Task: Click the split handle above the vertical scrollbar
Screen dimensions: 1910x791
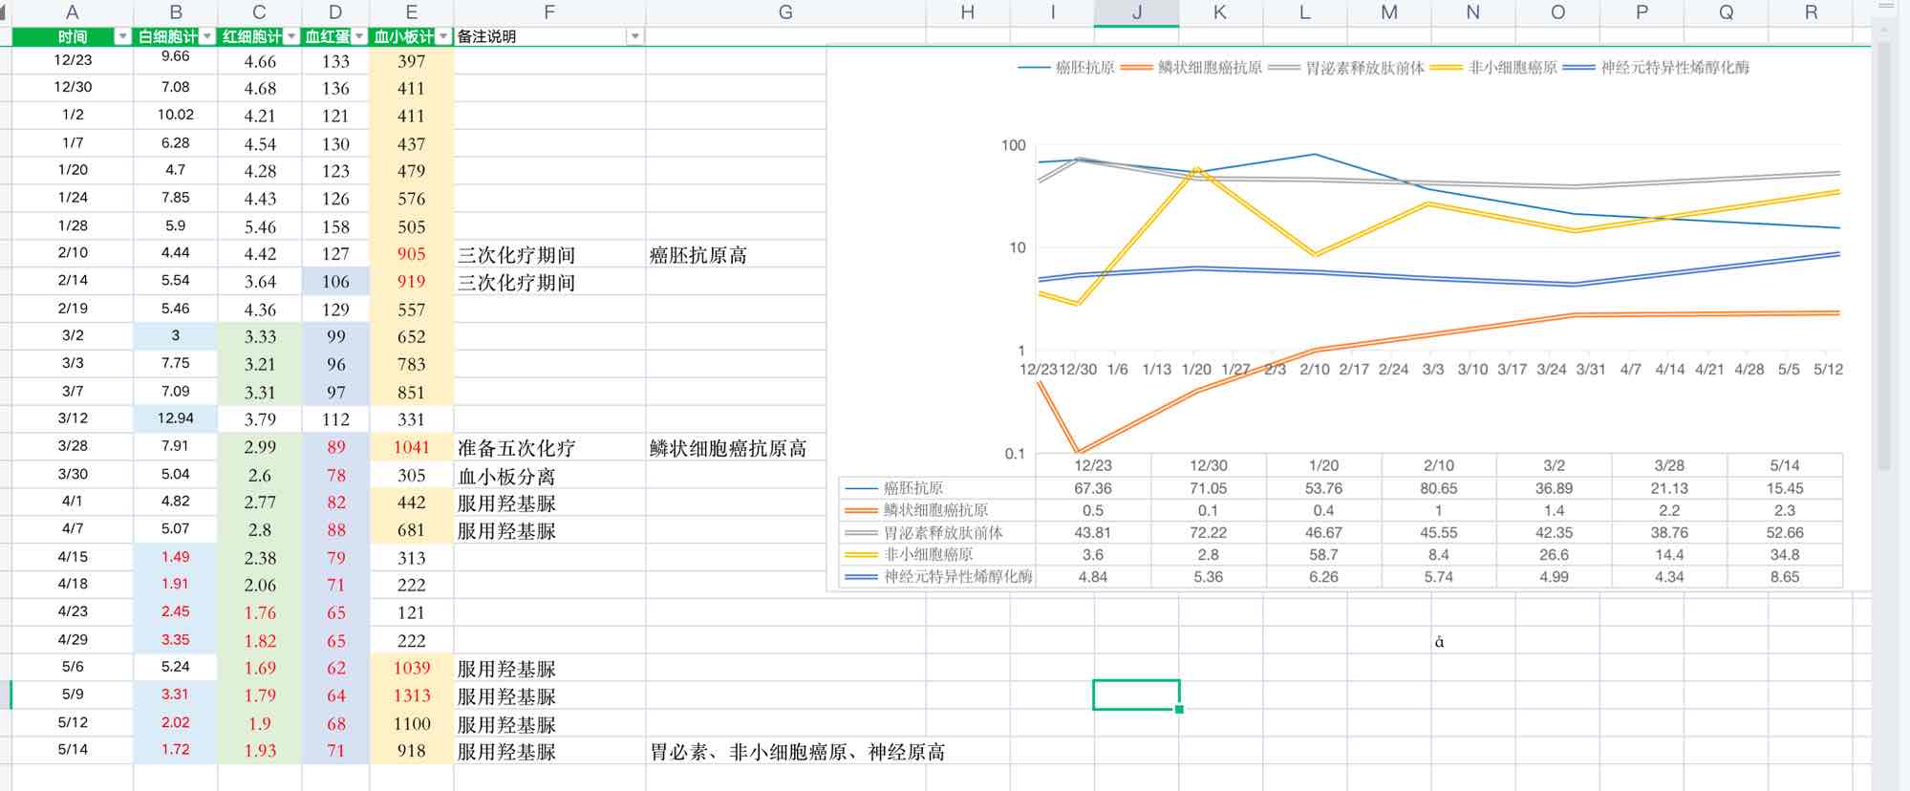Action: [1885, 6]
